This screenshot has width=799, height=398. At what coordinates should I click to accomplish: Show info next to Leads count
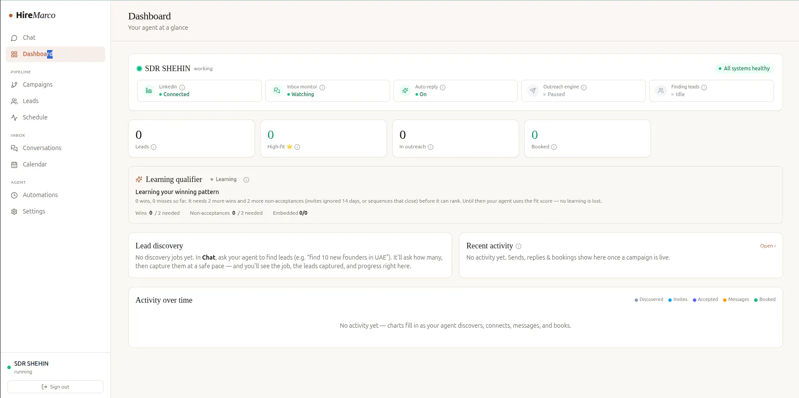154,147
